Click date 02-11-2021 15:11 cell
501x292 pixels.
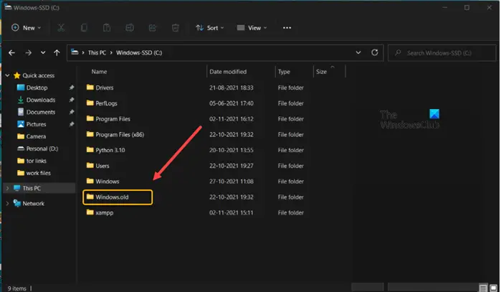click(x=231, y=212)
